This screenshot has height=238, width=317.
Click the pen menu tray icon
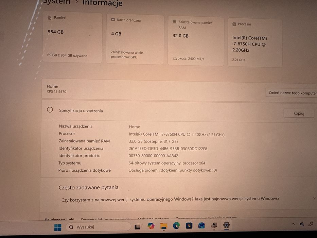(311, 224)
